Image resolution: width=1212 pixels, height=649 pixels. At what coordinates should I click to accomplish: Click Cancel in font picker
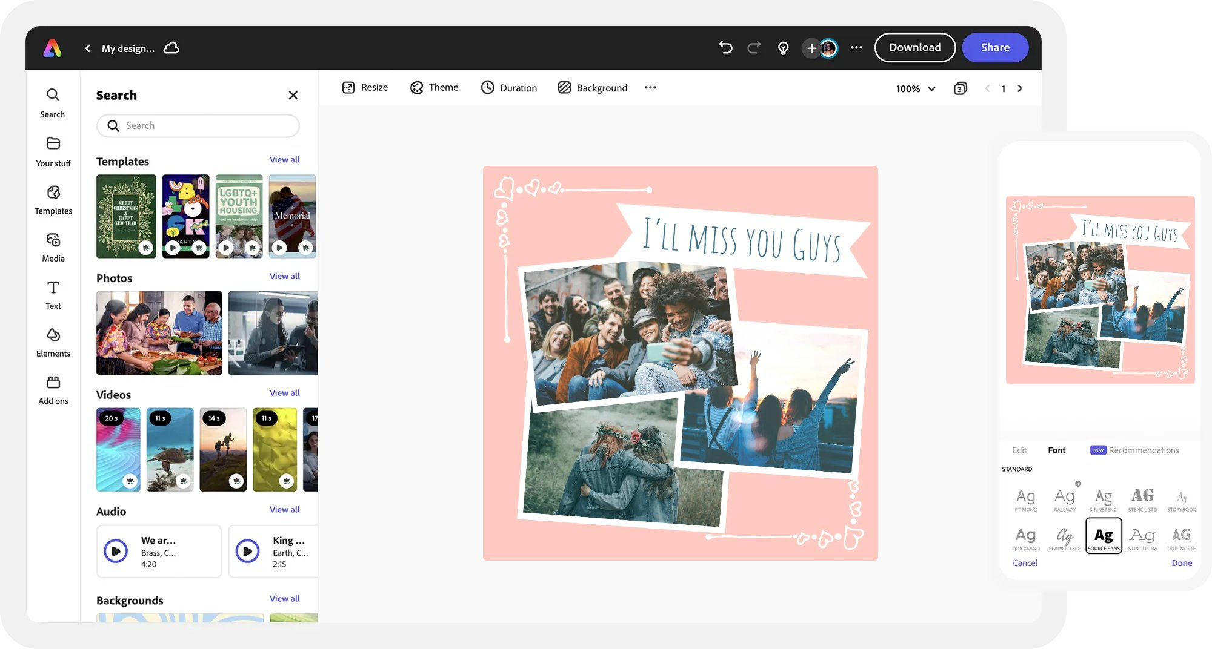(x=1025, y=563)
